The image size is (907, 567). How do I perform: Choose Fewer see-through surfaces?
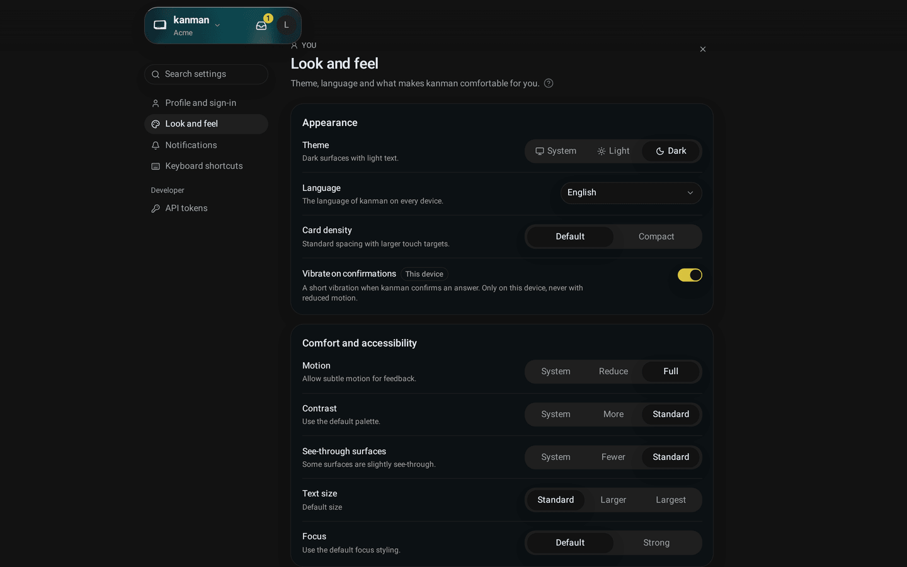coord(613,457)
